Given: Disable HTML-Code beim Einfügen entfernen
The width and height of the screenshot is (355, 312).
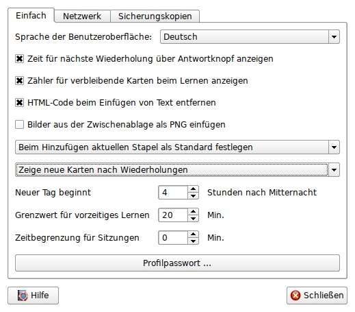Looking at the screenshot, I should click(x=19, y=103).
